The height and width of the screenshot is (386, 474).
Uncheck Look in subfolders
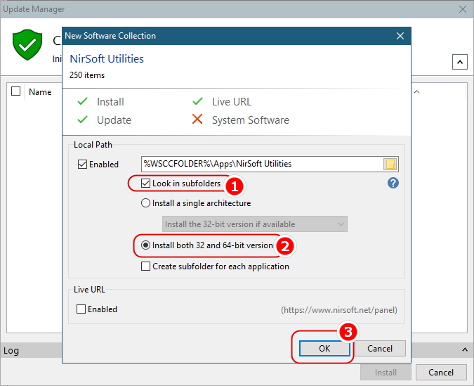coord(145,184)
